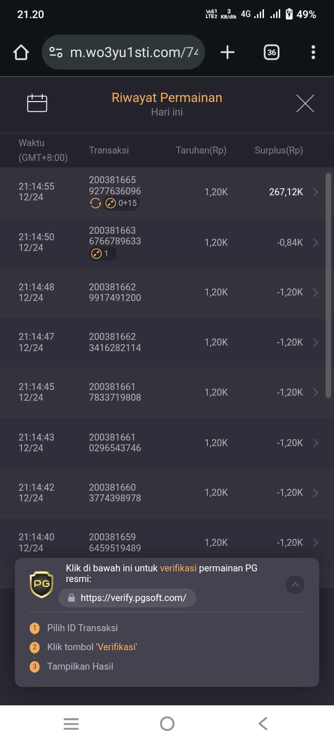Click the PG logo badge
The width and height of the screenshot is (334, 742).
click(x=41, y=584)
